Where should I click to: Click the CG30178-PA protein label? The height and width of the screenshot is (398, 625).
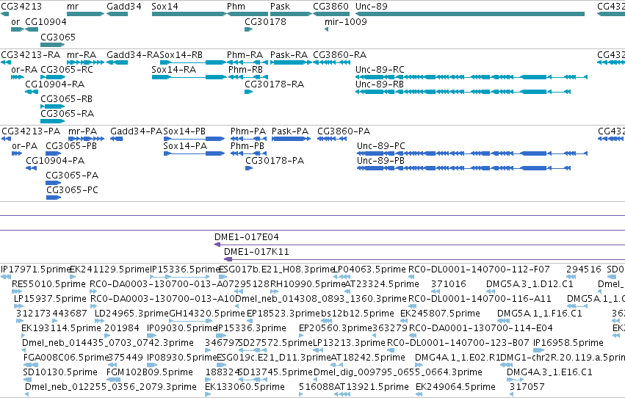pyautogui.click(x=275, y=160)
